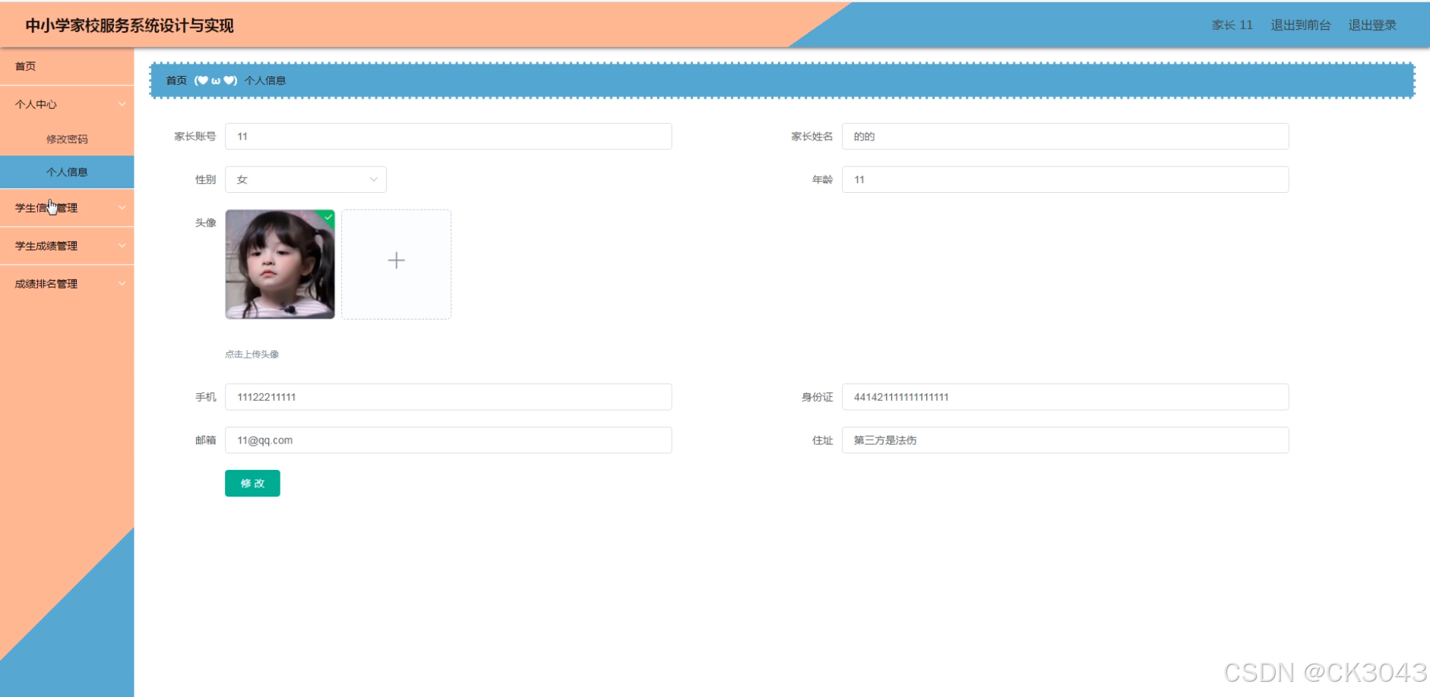Click 家长 11 account label
This screenshot has width=1430, height=697.
(x=1232, y=24)
